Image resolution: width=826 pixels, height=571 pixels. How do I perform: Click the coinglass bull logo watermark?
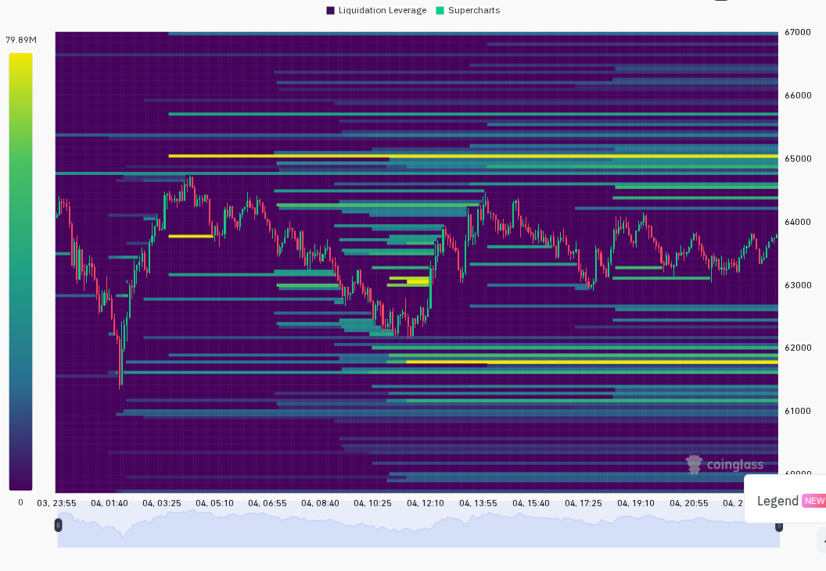click(695, 465)
